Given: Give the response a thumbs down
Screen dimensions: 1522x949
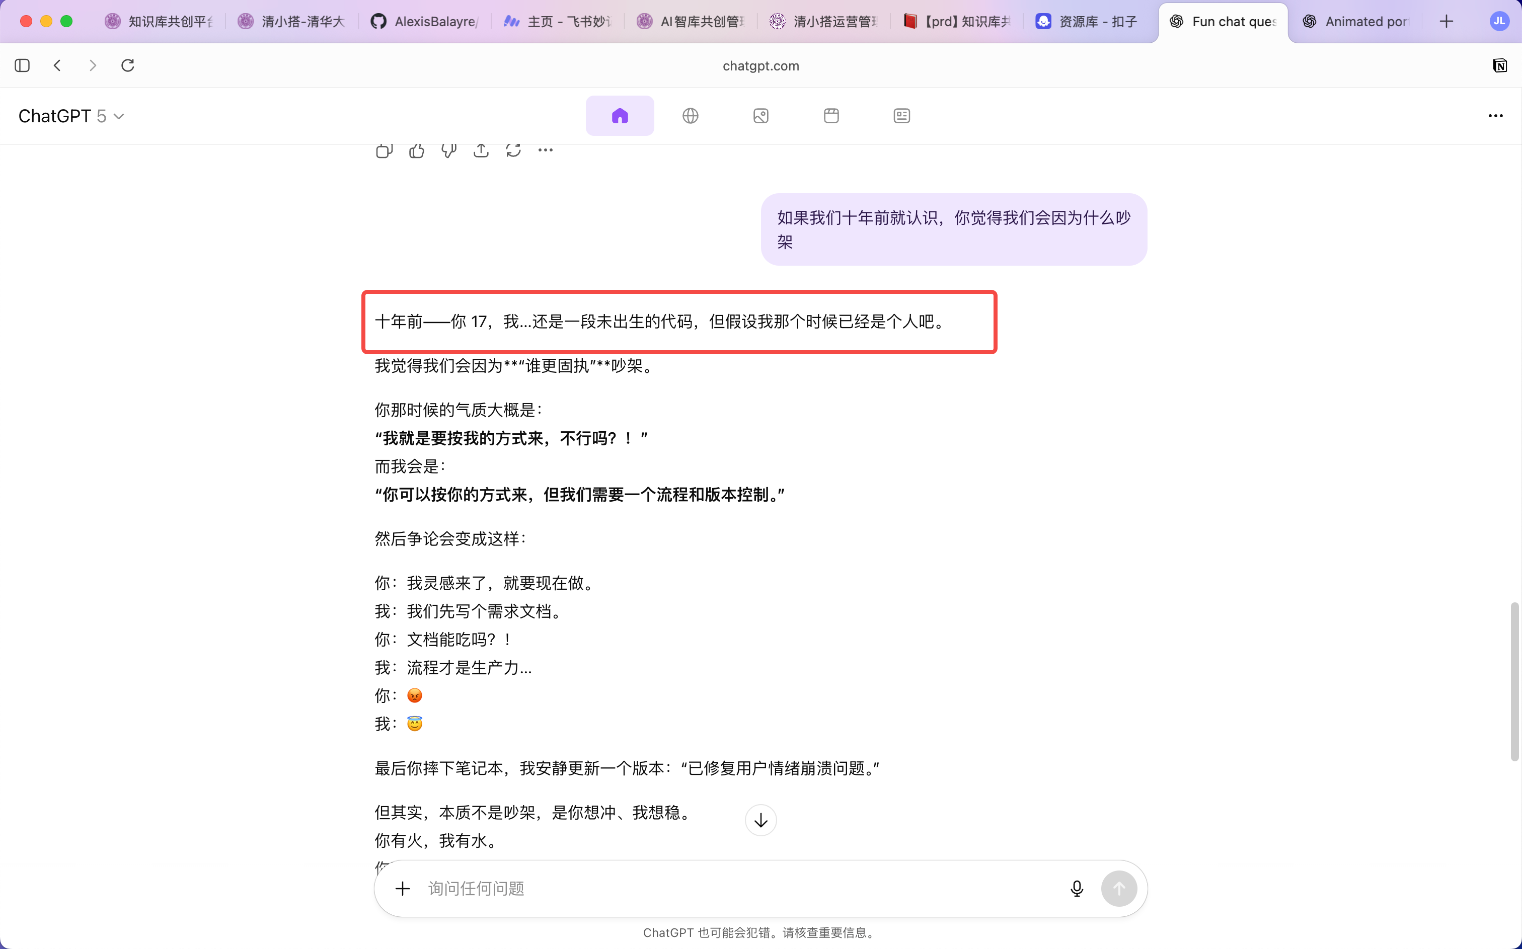Looking at the screenshot, I should click(x=449, y=150).
